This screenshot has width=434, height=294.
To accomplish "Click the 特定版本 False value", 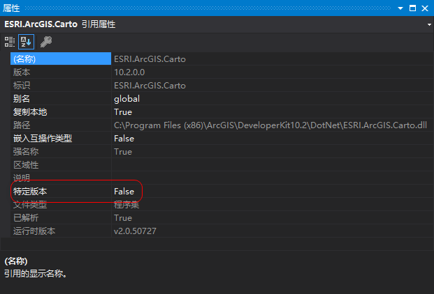I will point(124,192).
